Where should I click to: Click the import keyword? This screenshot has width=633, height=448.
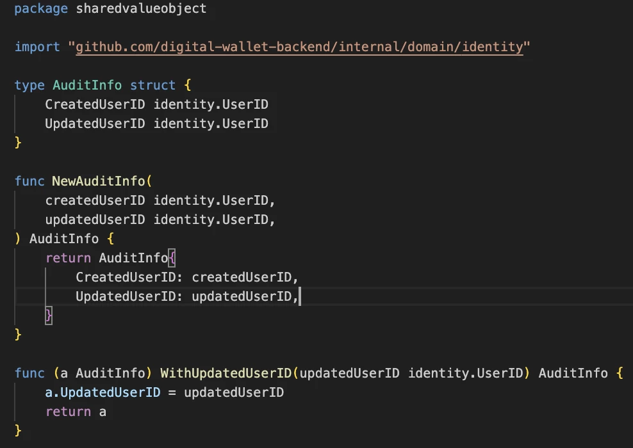[35, 46]
